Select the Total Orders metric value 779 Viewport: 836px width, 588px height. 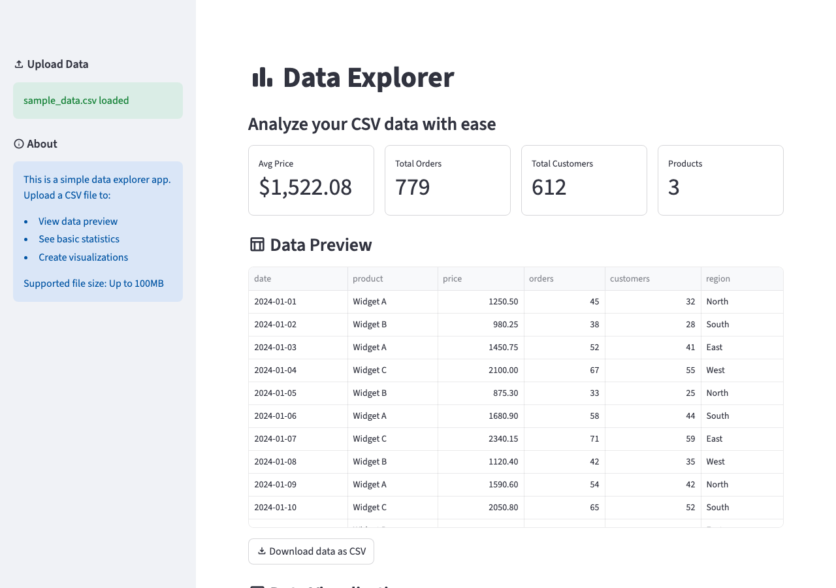pos(413,188)
